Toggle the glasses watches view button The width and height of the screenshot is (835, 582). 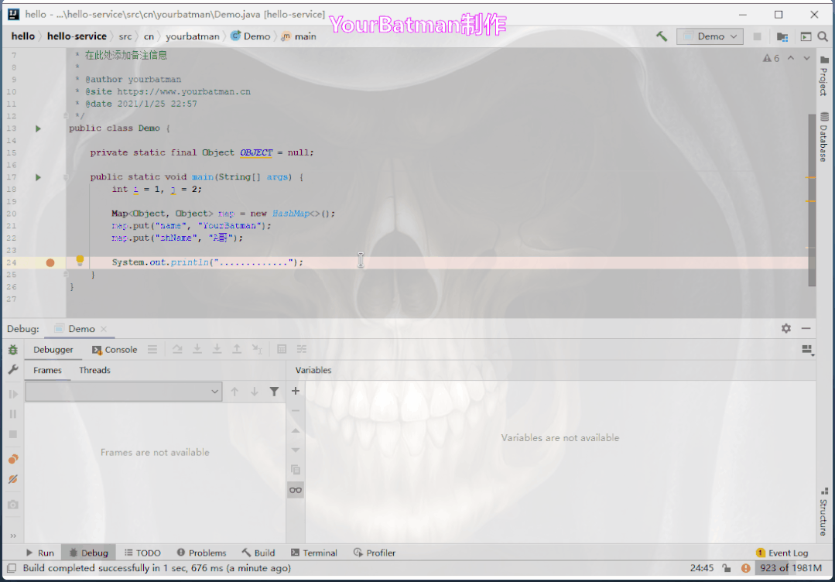295,490
